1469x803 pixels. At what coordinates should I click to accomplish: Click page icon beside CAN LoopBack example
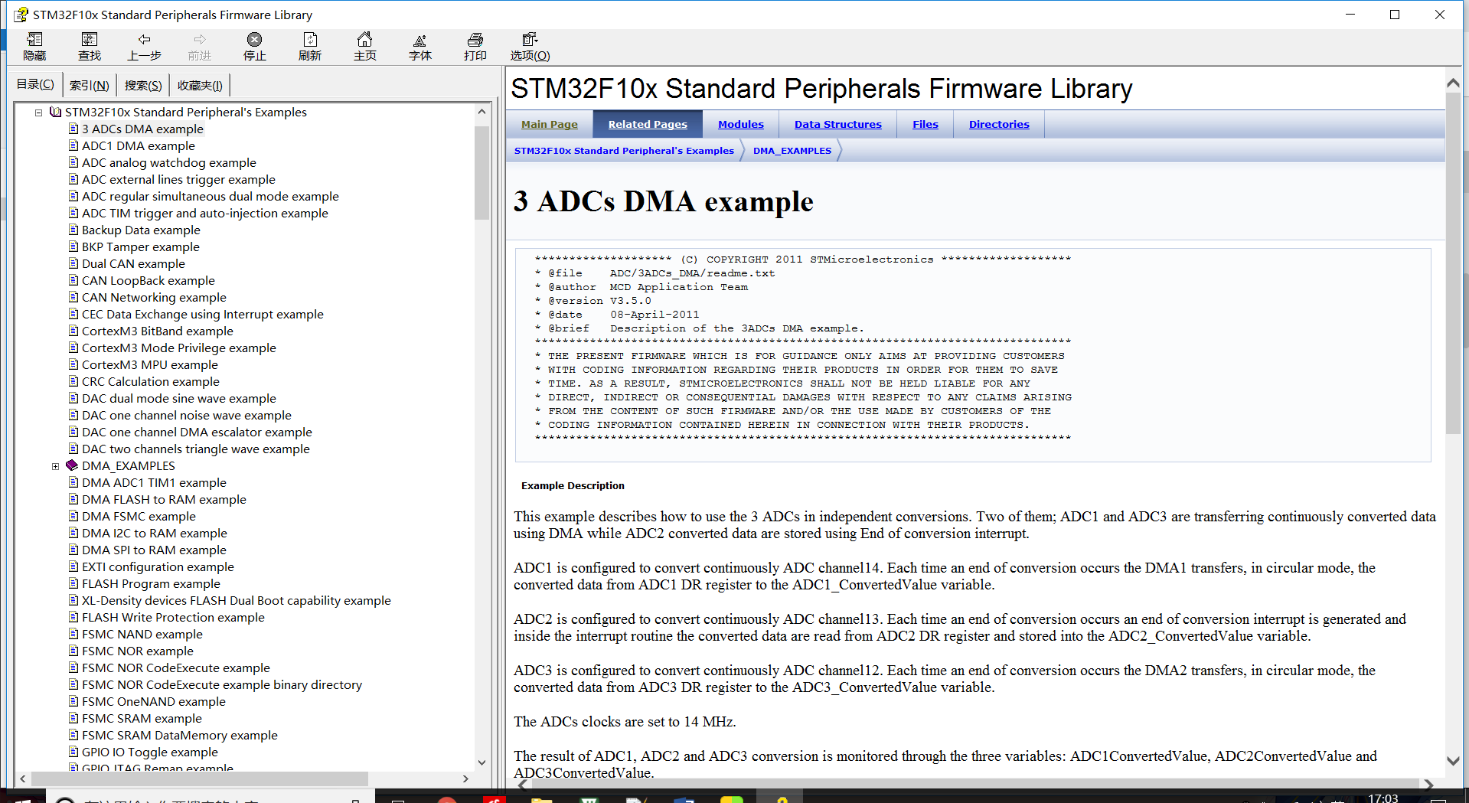coord(73,280)
